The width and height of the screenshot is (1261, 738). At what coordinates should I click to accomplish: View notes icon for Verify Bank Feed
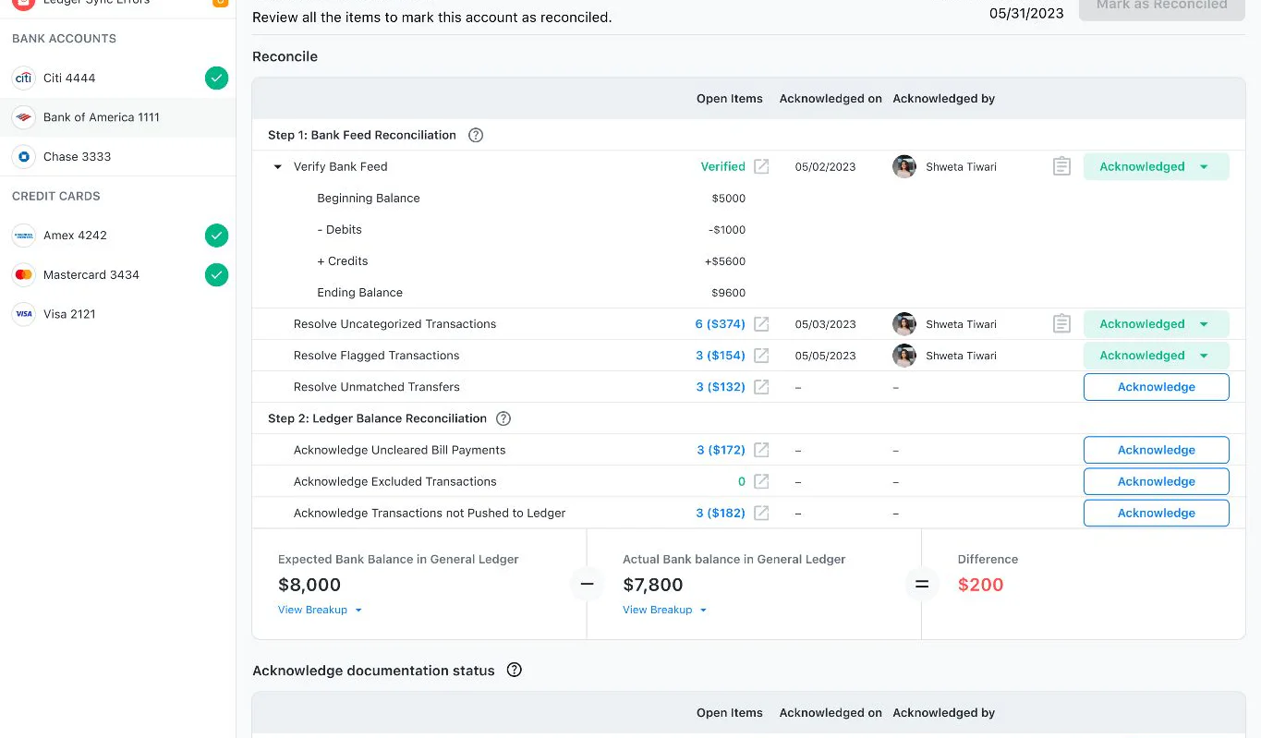point(1062,166)
